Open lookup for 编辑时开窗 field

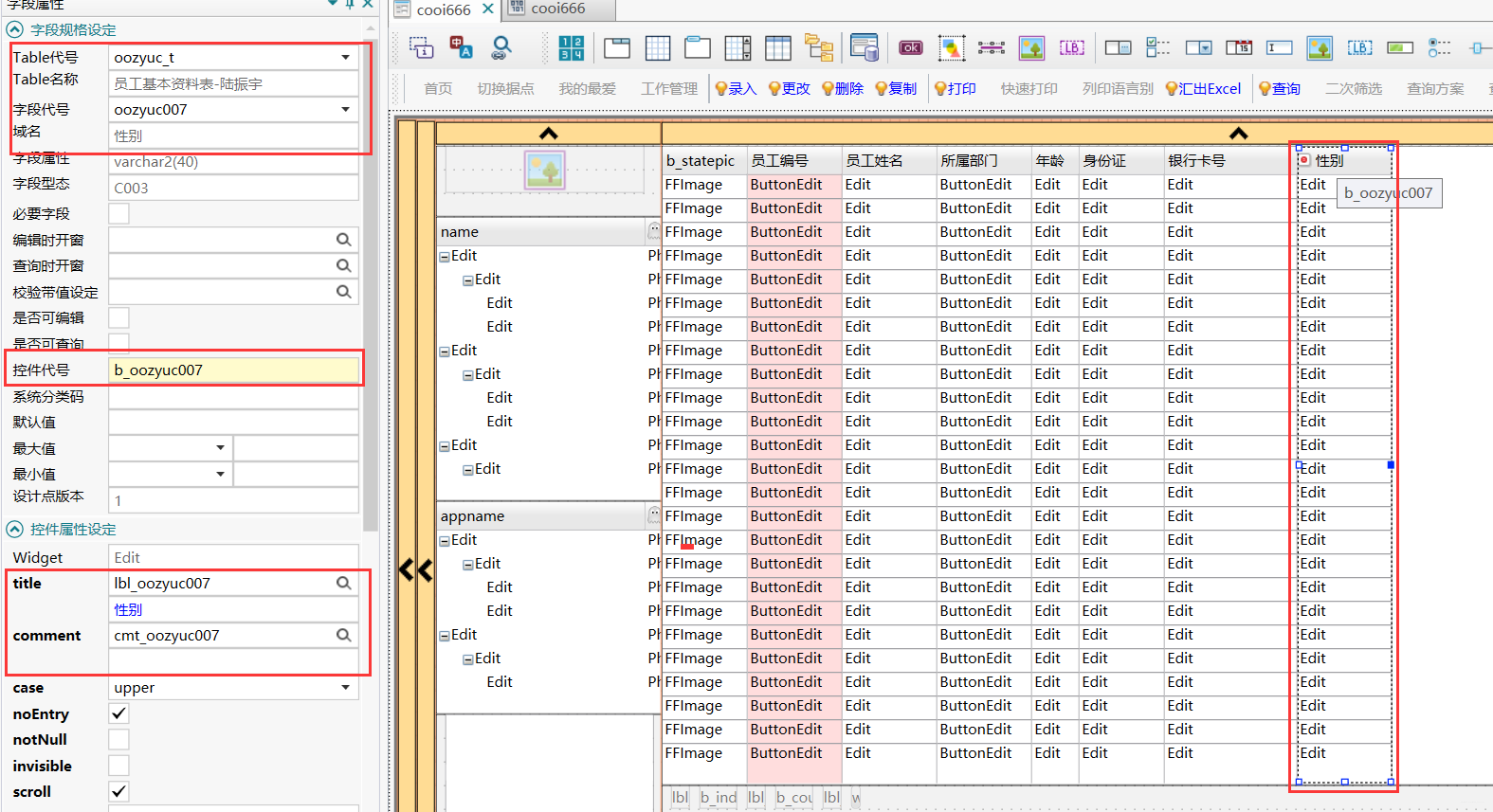(x=344, y=240)
